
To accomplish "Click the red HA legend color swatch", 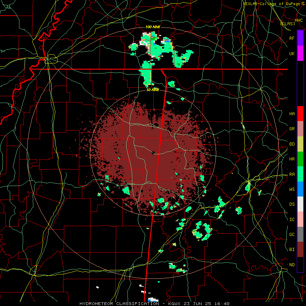I will point(300,114).
